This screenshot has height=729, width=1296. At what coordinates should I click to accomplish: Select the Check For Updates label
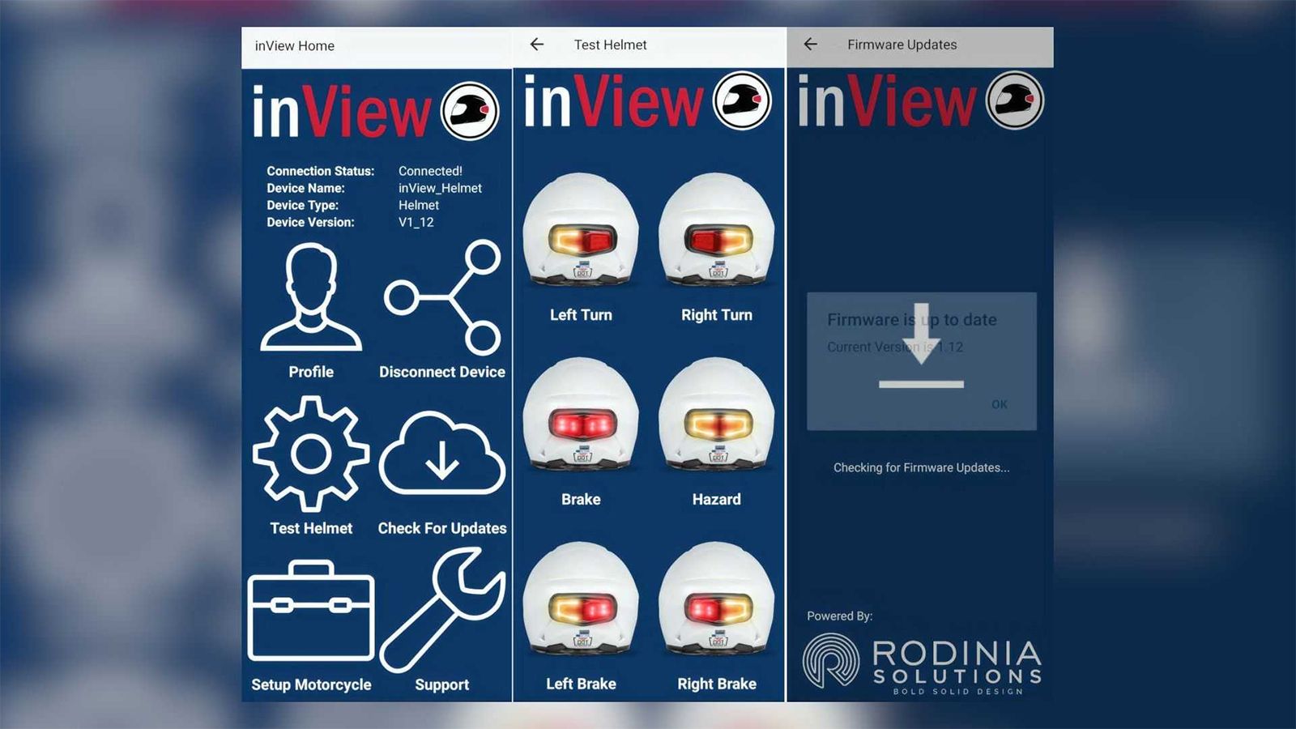(x=442, y=528)
